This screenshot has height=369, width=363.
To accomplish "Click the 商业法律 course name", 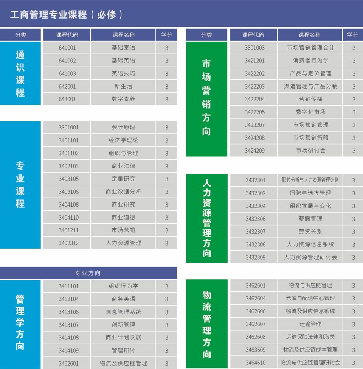I will pyautogui.click(x=123, y=166).
